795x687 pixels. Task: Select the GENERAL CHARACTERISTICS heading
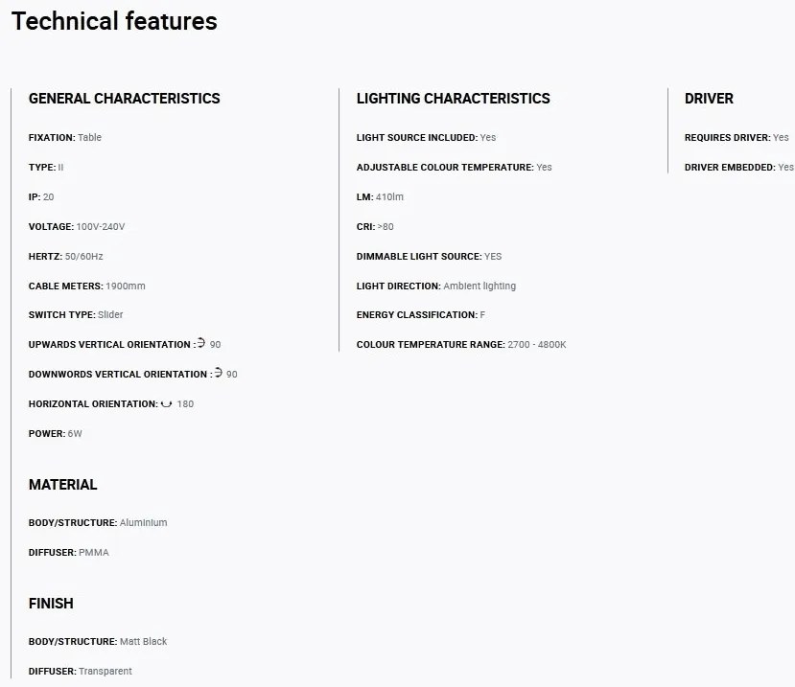[125, 99]
